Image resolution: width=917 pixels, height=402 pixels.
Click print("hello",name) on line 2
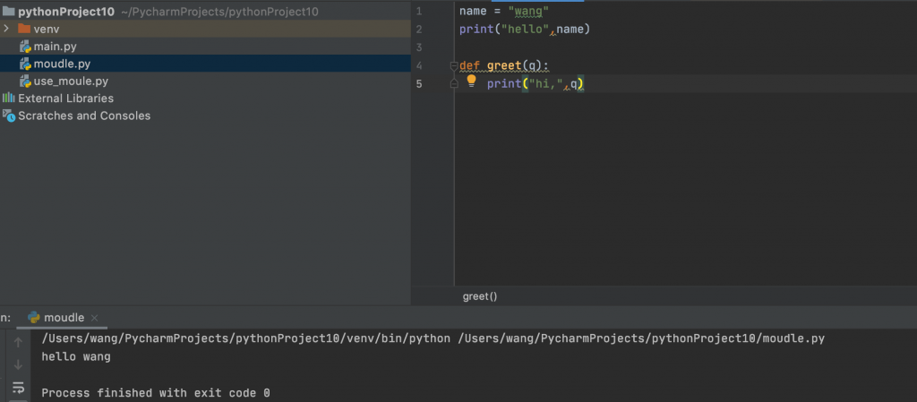tap(525, 29)
